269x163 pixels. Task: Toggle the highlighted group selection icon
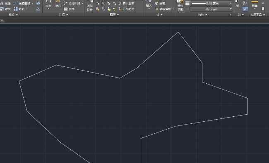[x=245, y=9]
